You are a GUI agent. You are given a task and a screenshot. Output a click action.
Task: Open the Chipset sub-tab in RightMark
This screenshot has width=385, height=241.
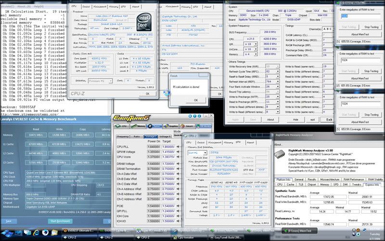(x=312, y=185)
